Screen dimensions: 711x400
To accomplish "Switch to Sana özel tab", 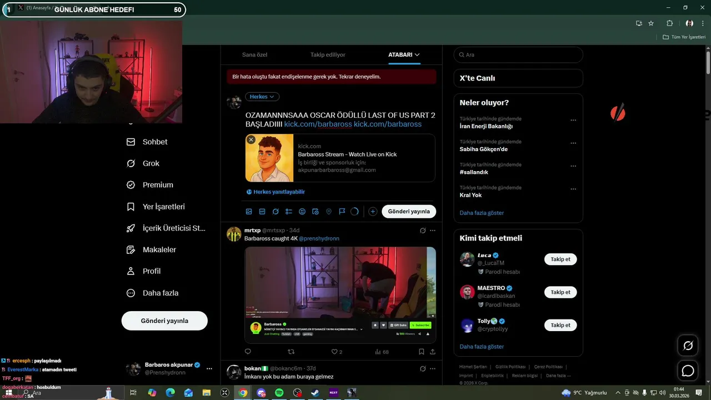I will click(255, 55).
